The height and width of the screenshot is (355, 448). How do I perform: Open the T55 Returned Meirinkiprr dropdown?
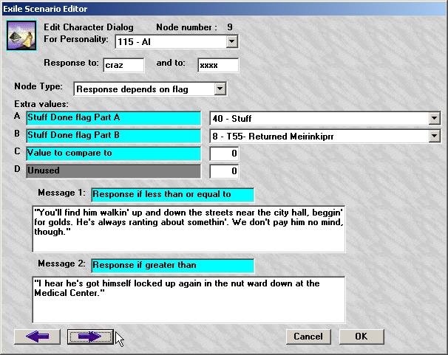tap(433, 136)
